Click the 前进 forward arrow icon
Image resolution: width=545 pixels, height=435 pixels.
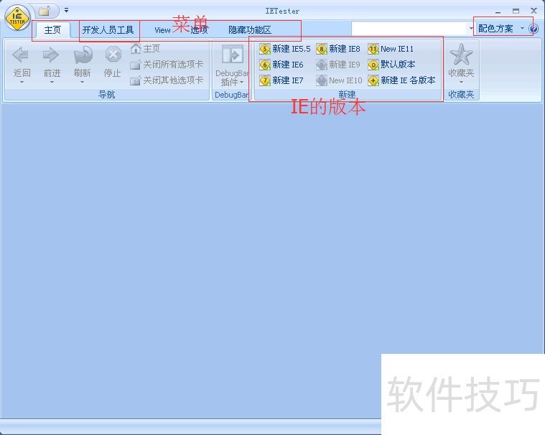pyautogui.click(x=51, y=55)
